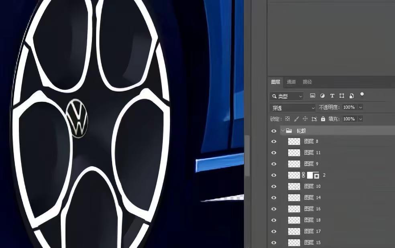
Task: Switch to the 通道 tab
Action: pyautogui.click(x=291, y=82)
